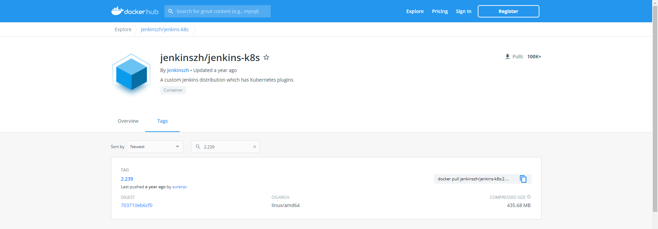Click the search magnifier icon in header

pyautogui.click(x=171, y=11)
